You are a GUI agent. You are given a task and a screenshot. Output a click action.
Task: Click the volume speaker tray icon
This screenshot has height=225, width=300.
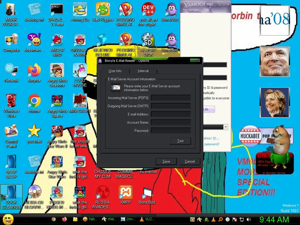pyautogui.click(x=248, y=219)
